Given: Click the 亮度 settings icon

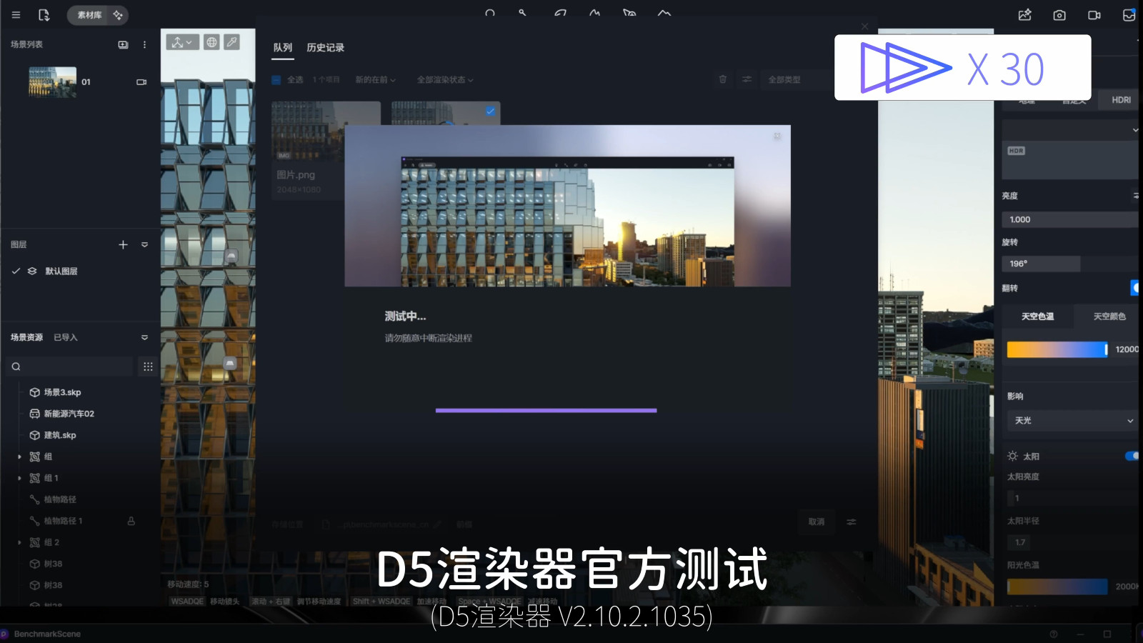Looking at the screenshot, I should pyautogui.click(x=1135, y=195).
